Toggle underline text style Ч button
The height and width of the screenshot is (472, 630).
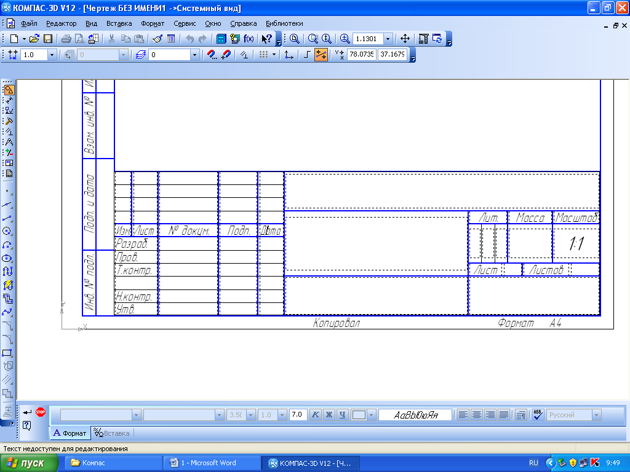[x=342, y=415]
